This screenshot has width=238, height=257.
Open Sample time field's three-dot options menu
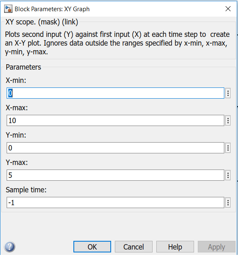point(228,203)
